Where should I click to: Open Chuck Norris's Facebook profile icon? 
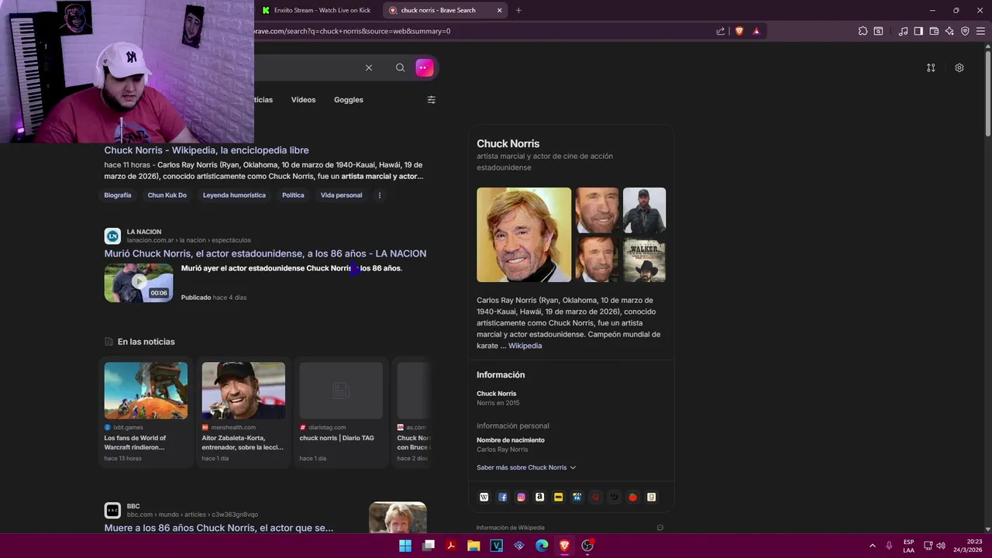coord(503,498)
